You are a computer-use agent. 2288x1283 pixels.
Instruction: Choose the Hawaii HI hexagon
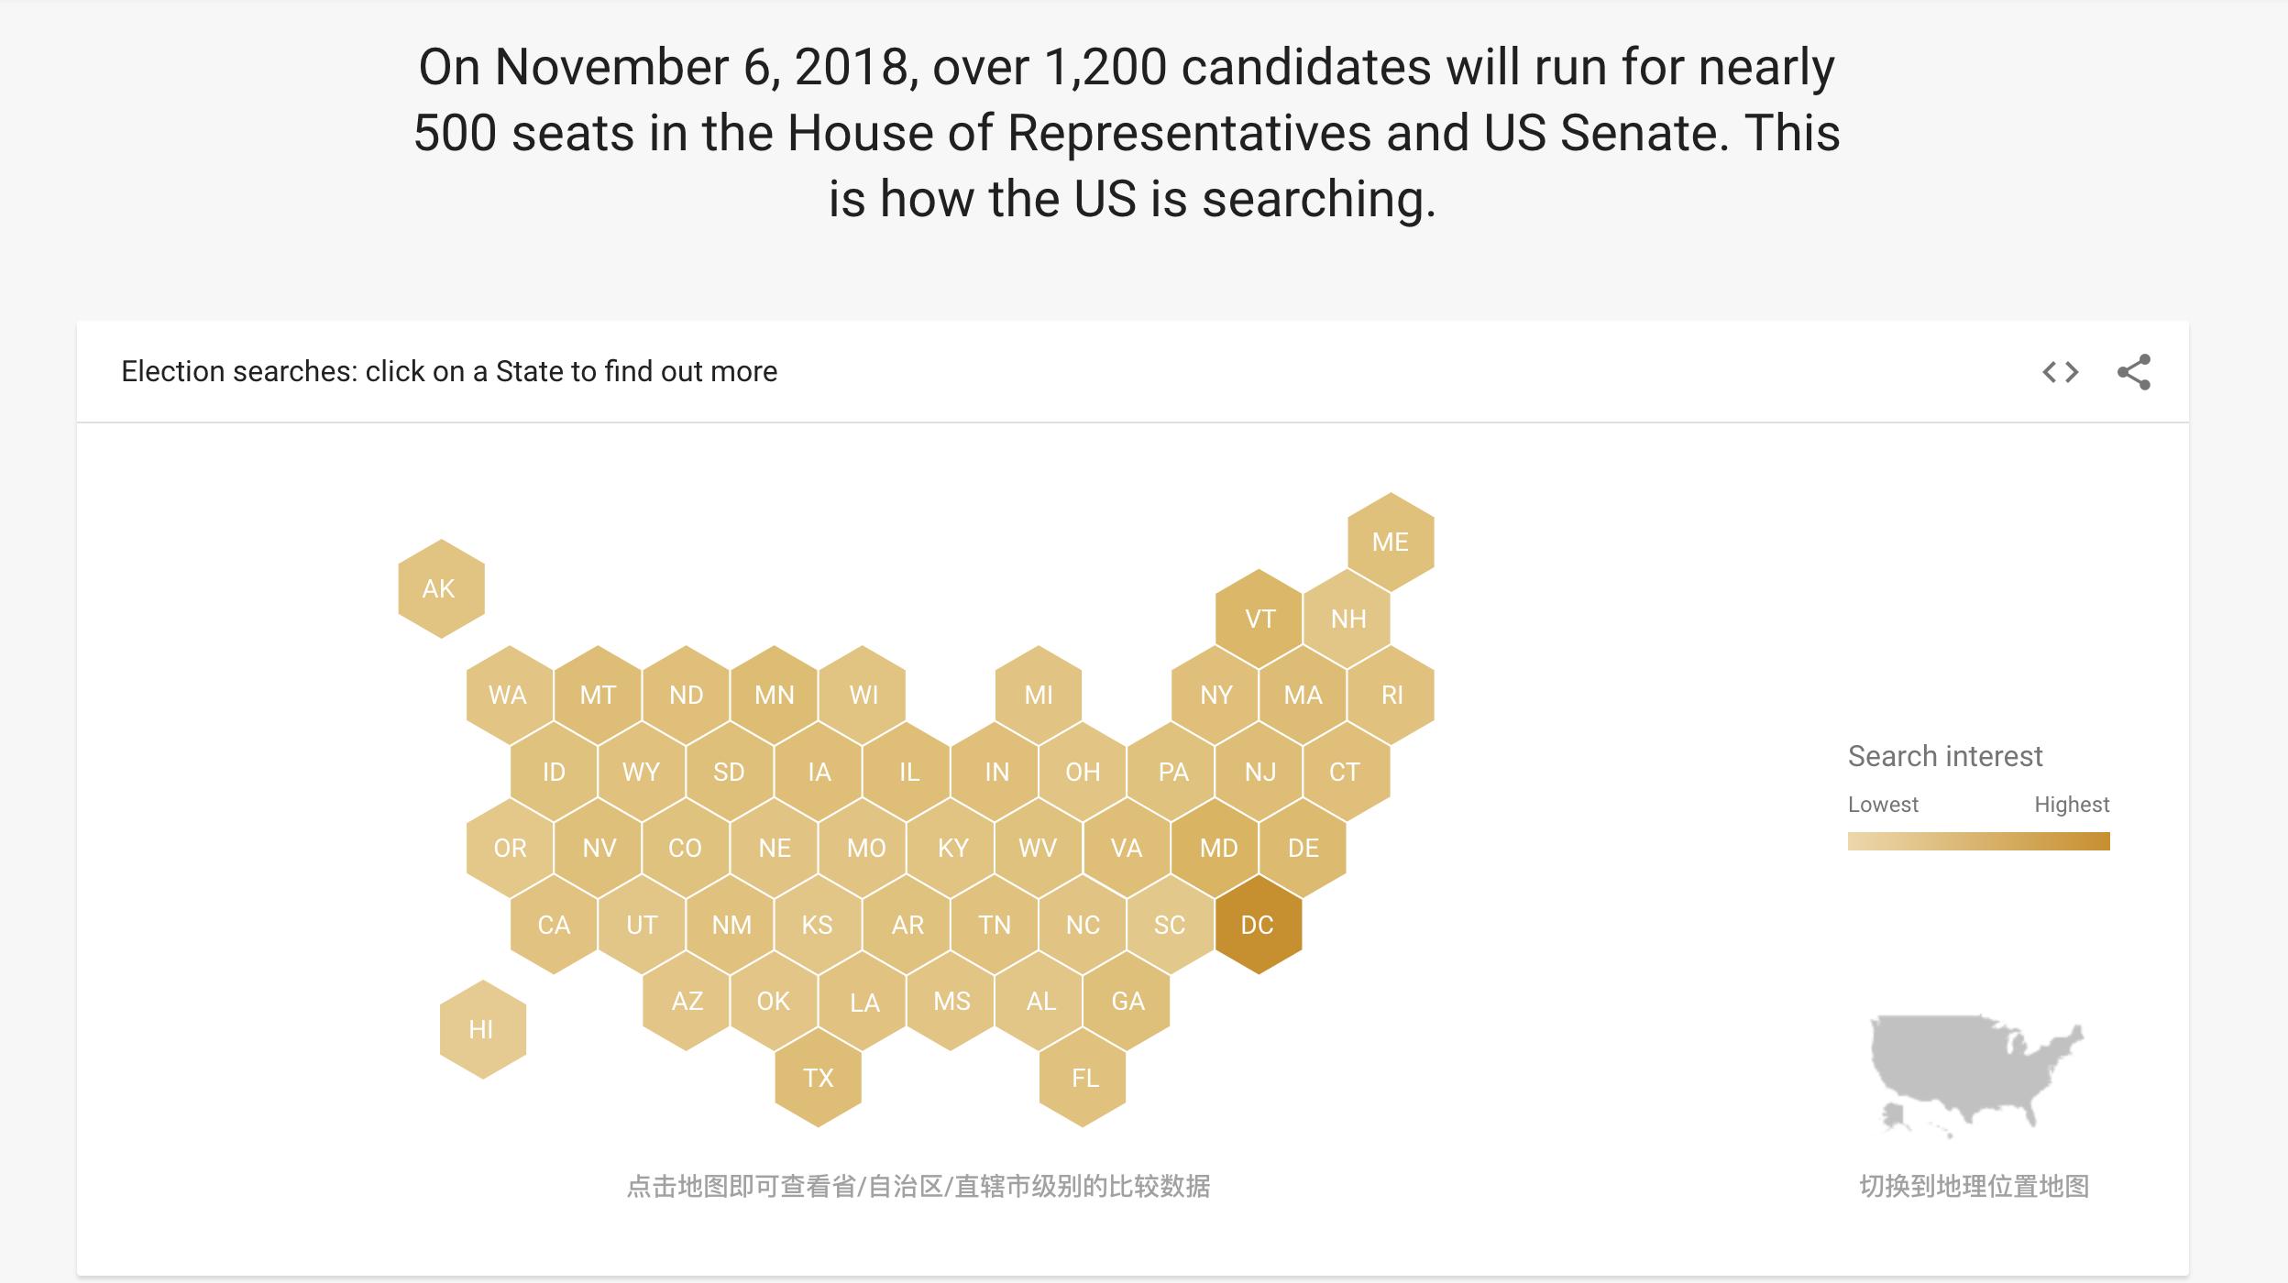coord(483,1029)
